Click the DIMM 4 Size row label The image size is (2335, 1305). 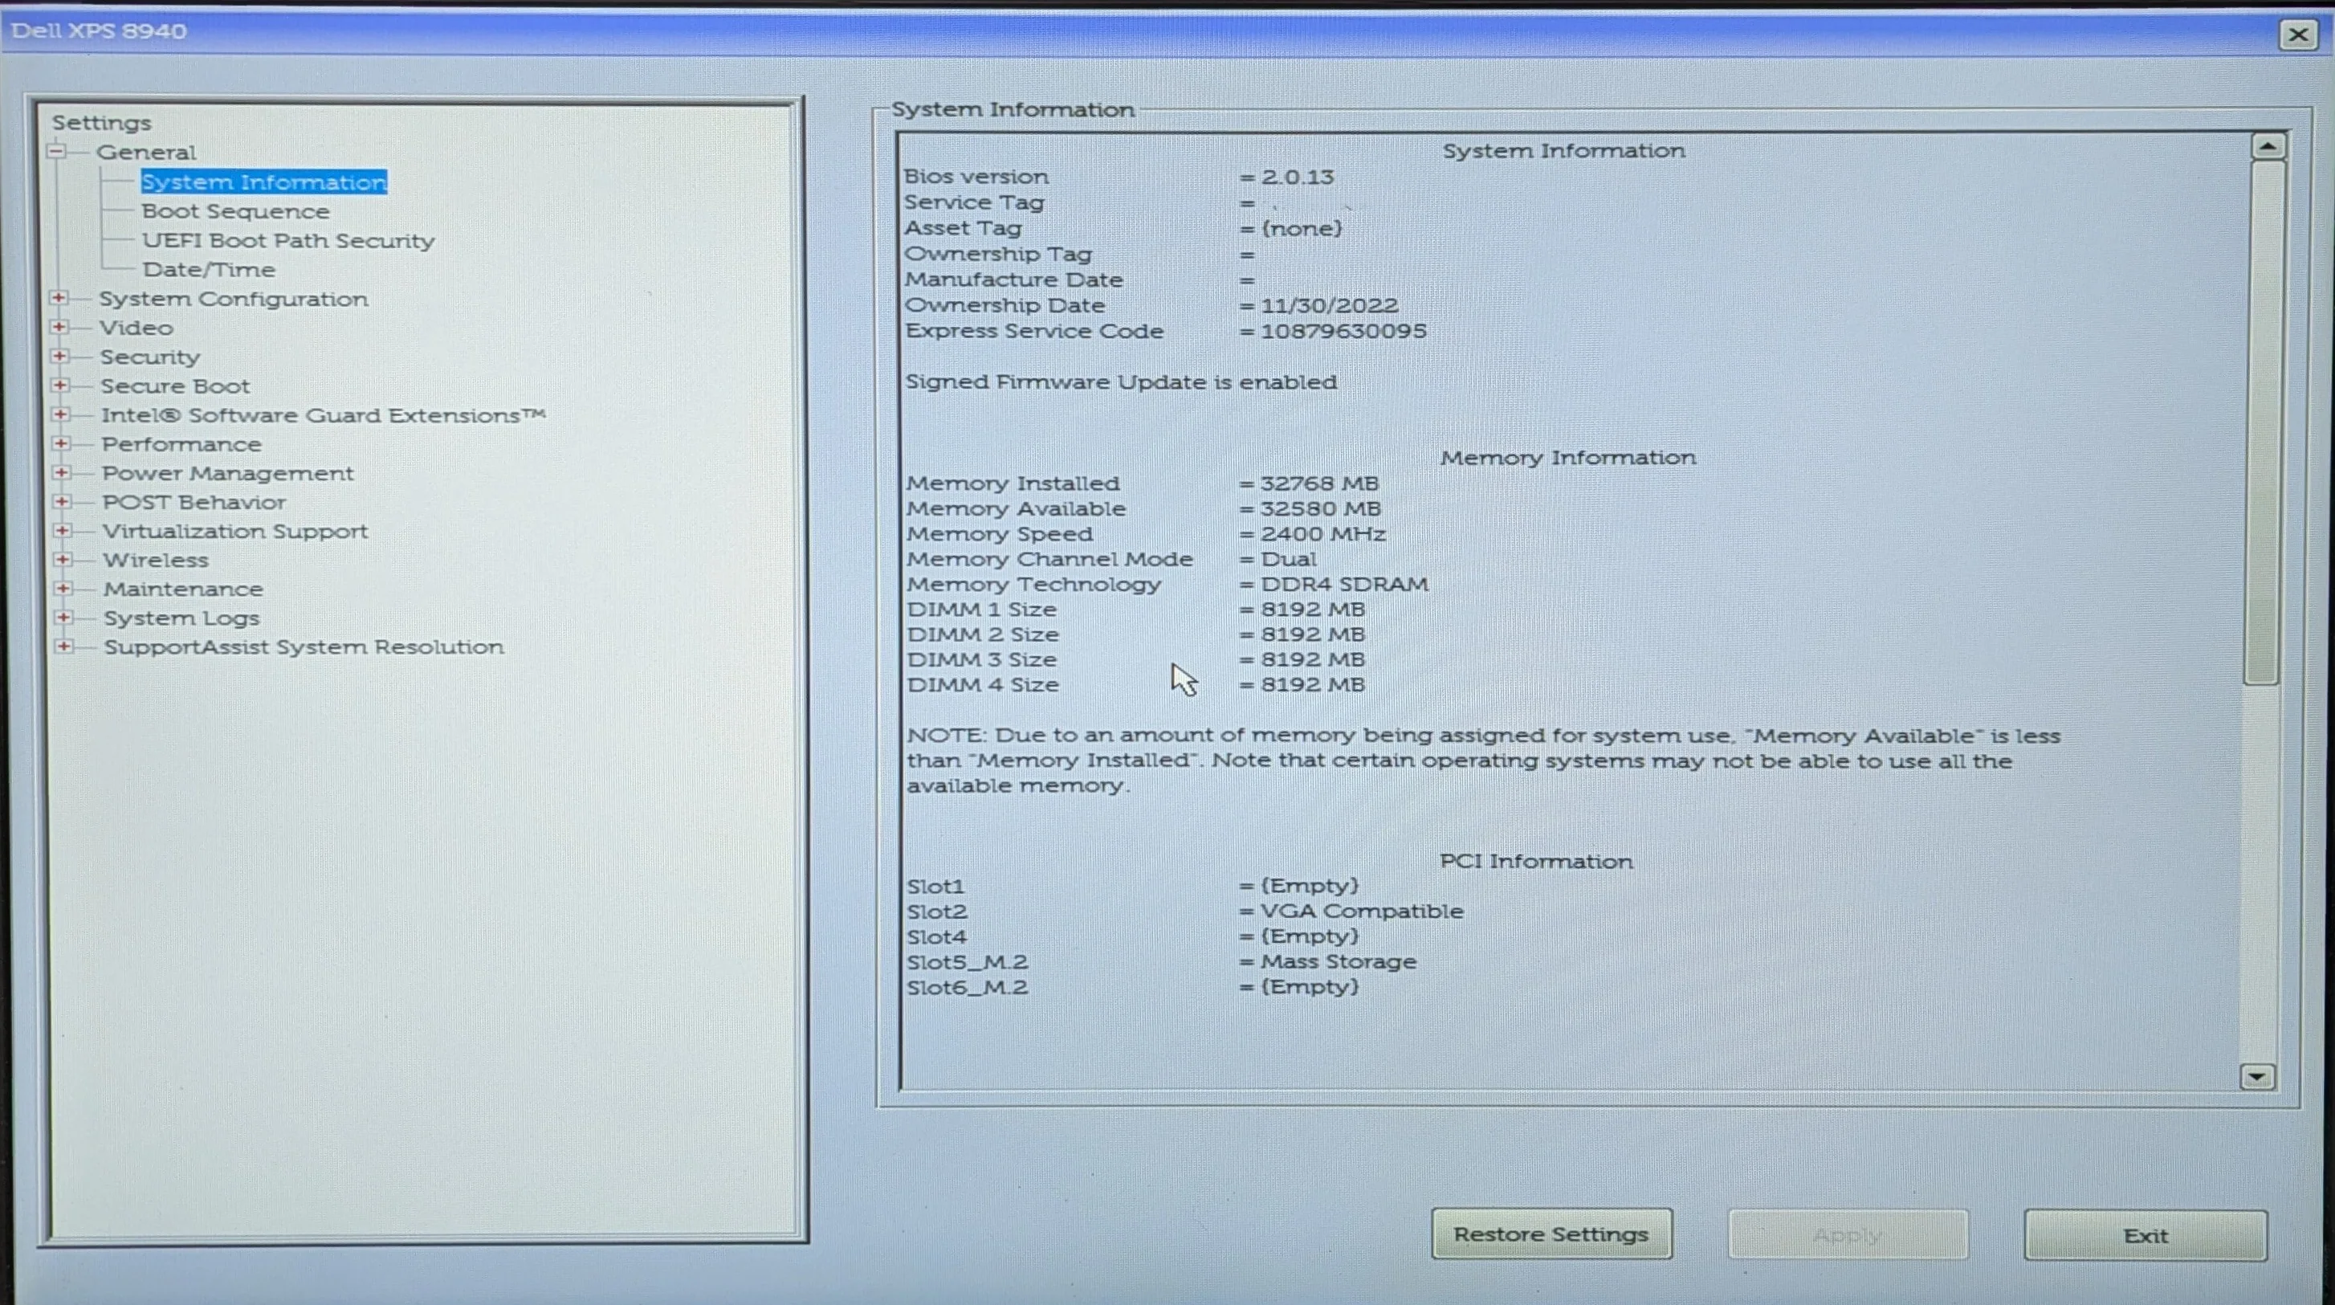[984, 685]
